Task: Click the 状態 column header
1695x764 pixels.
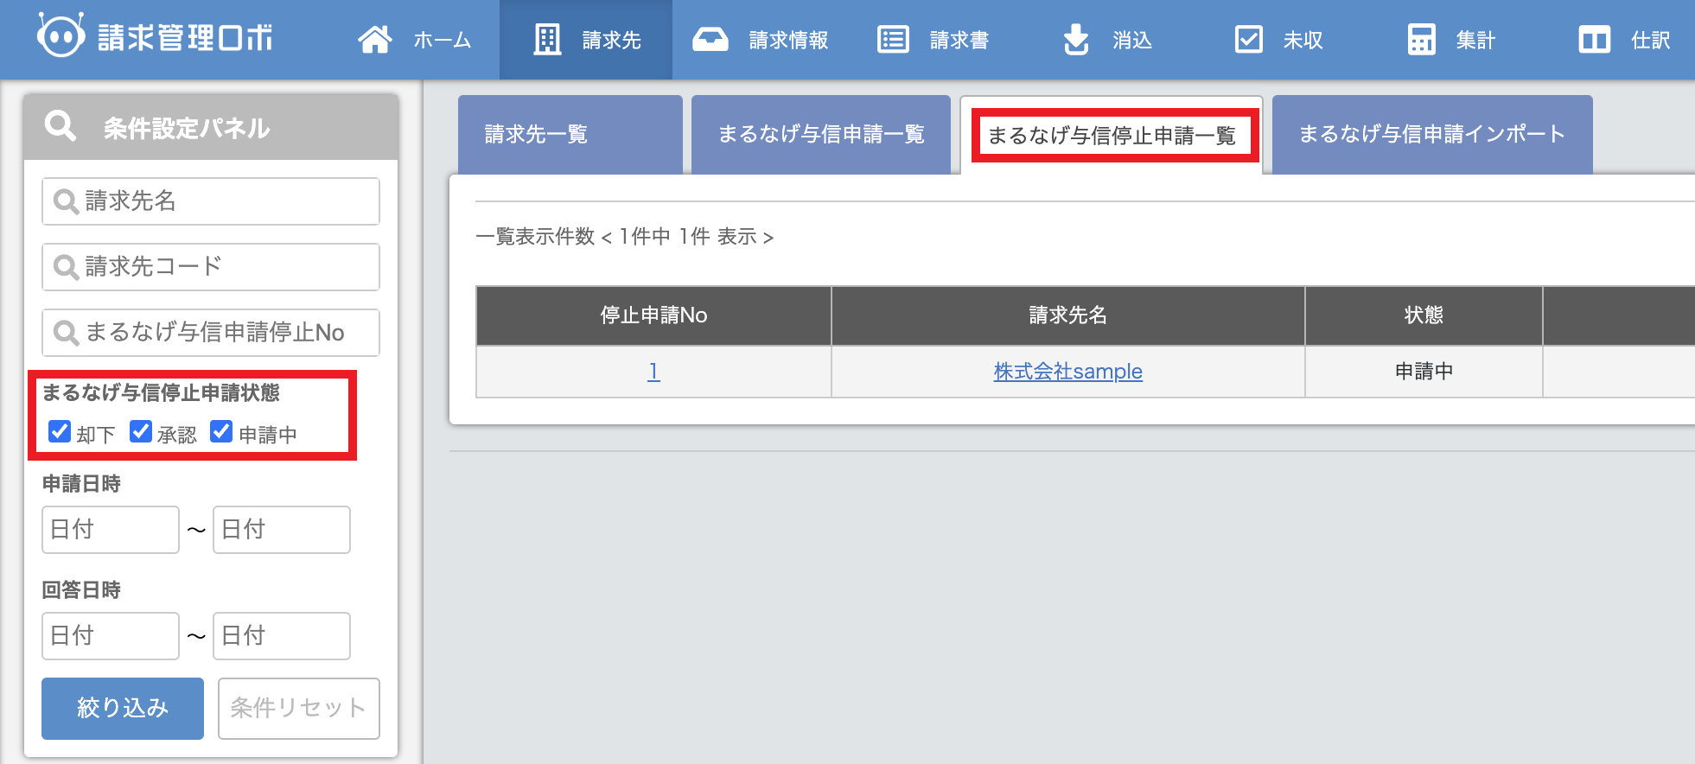Action: point(1424,315)
